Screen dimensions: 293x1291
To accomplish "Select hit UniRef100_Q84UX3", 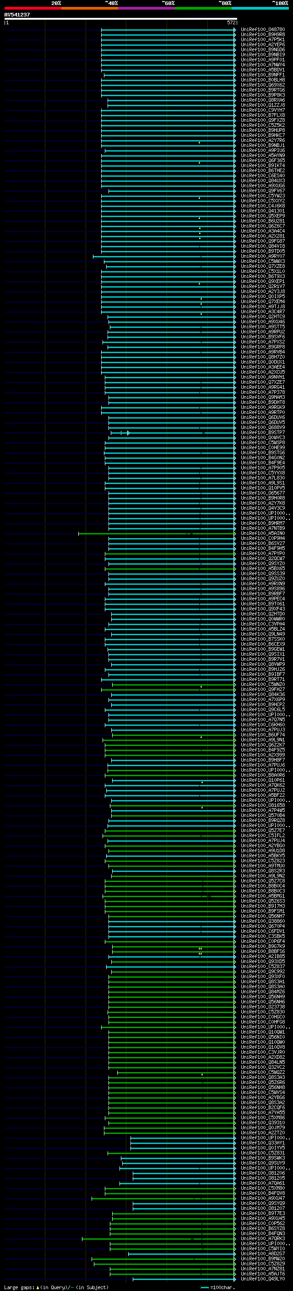I will (x=263, y=180).
